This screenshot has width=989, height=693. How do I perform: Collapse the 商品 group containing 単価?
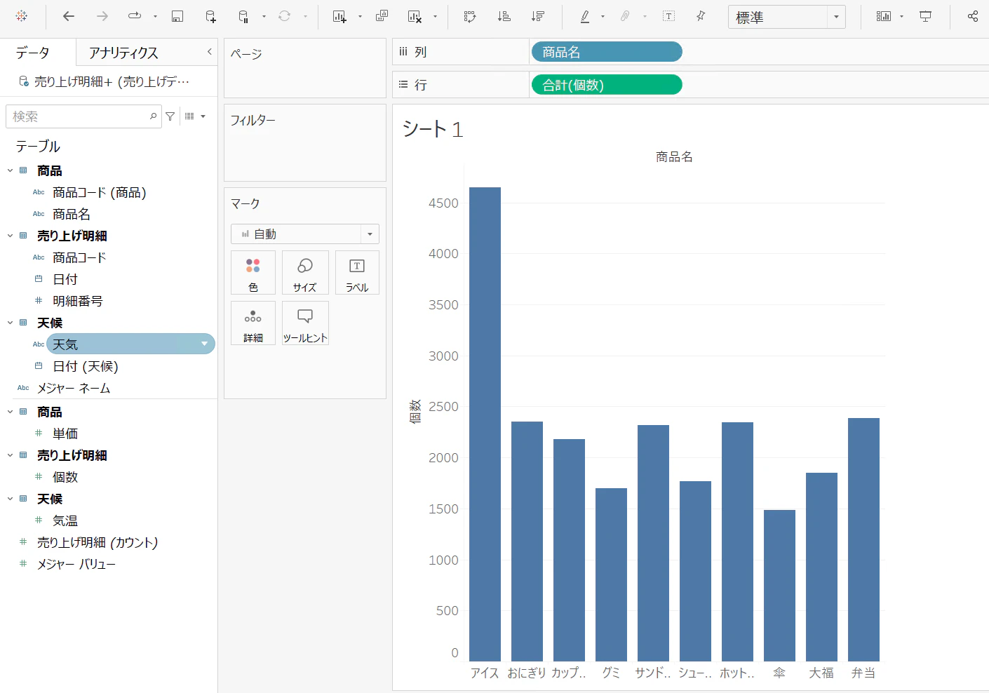(10, 412)
